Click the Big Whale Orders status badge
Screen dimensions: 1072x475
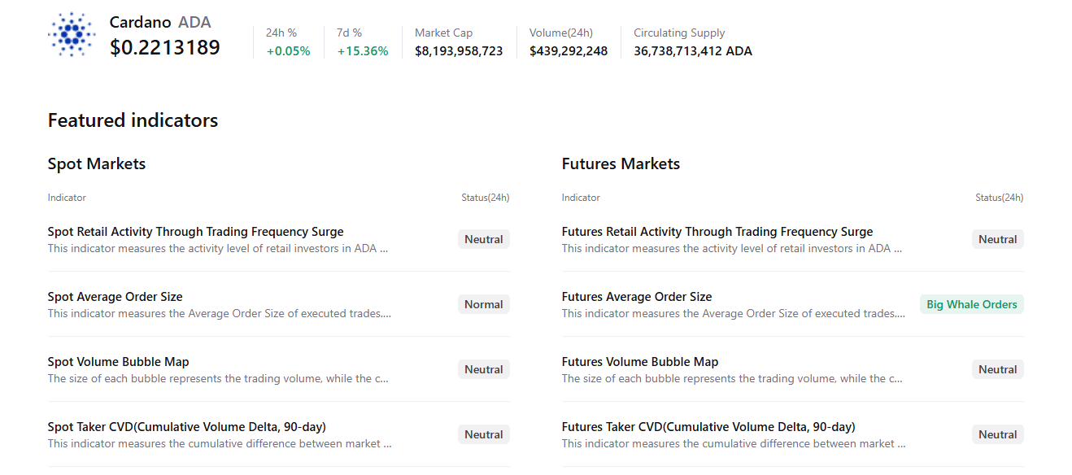coord(972,304)
